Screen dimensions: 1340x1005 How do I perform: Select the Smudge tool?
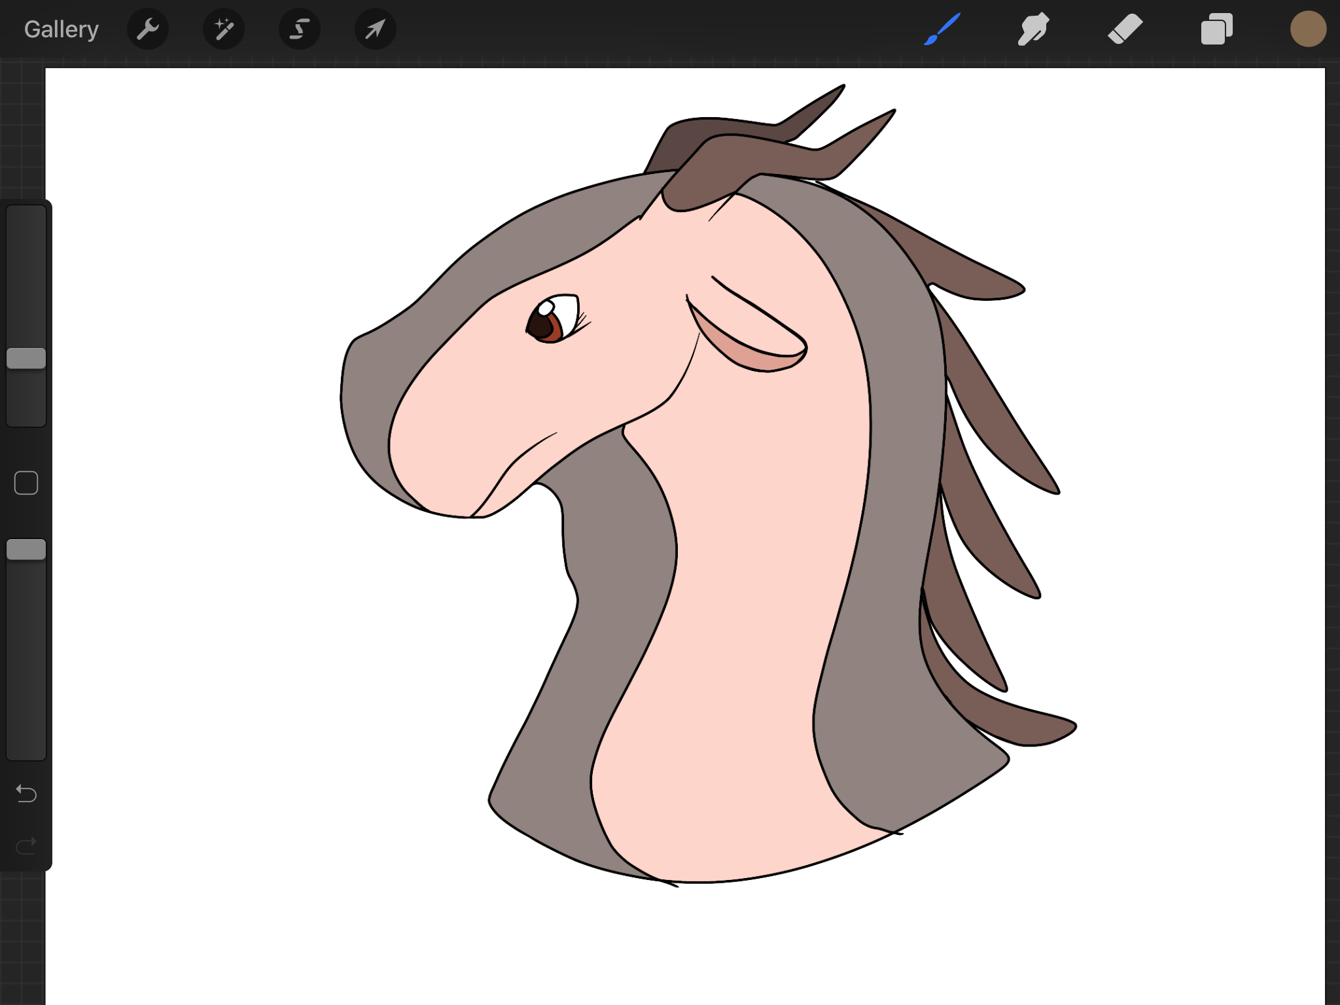click(x=1034, y=29)
